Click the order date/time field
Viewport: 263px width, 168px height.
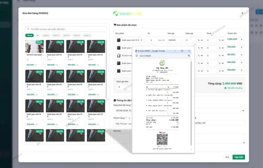click(x=123, y=111)
